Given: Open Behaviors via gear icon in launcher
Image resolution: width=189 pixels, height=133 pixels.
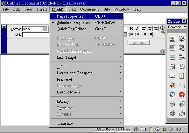Looking at the screenshot, I should click(x=164, y=129).
